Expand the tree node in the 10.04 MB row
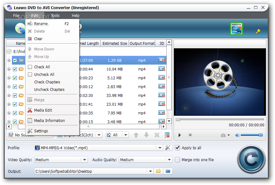The height and width of the screenshot is (185, 275). pos(9,69)
